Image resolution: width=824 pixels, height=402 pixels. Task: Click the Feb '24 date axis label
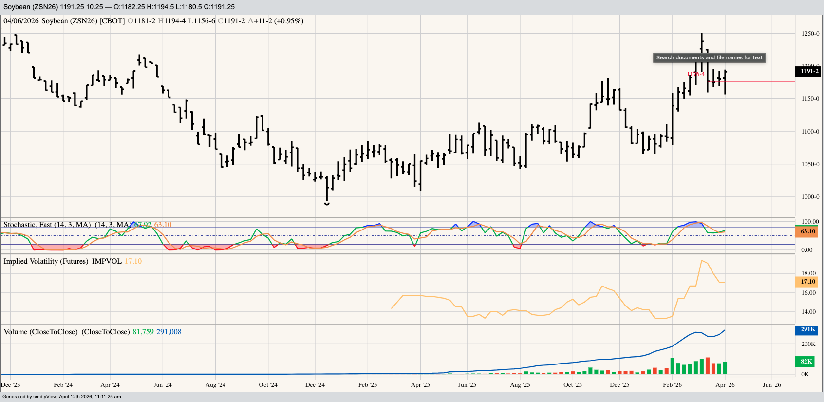63,385
